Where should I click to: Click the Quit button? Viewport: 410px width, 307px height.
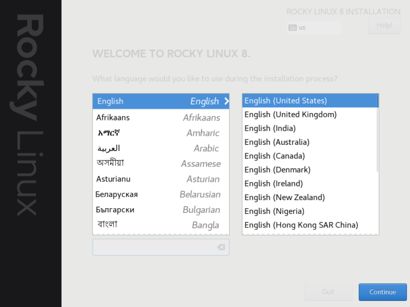coord(328,292)
